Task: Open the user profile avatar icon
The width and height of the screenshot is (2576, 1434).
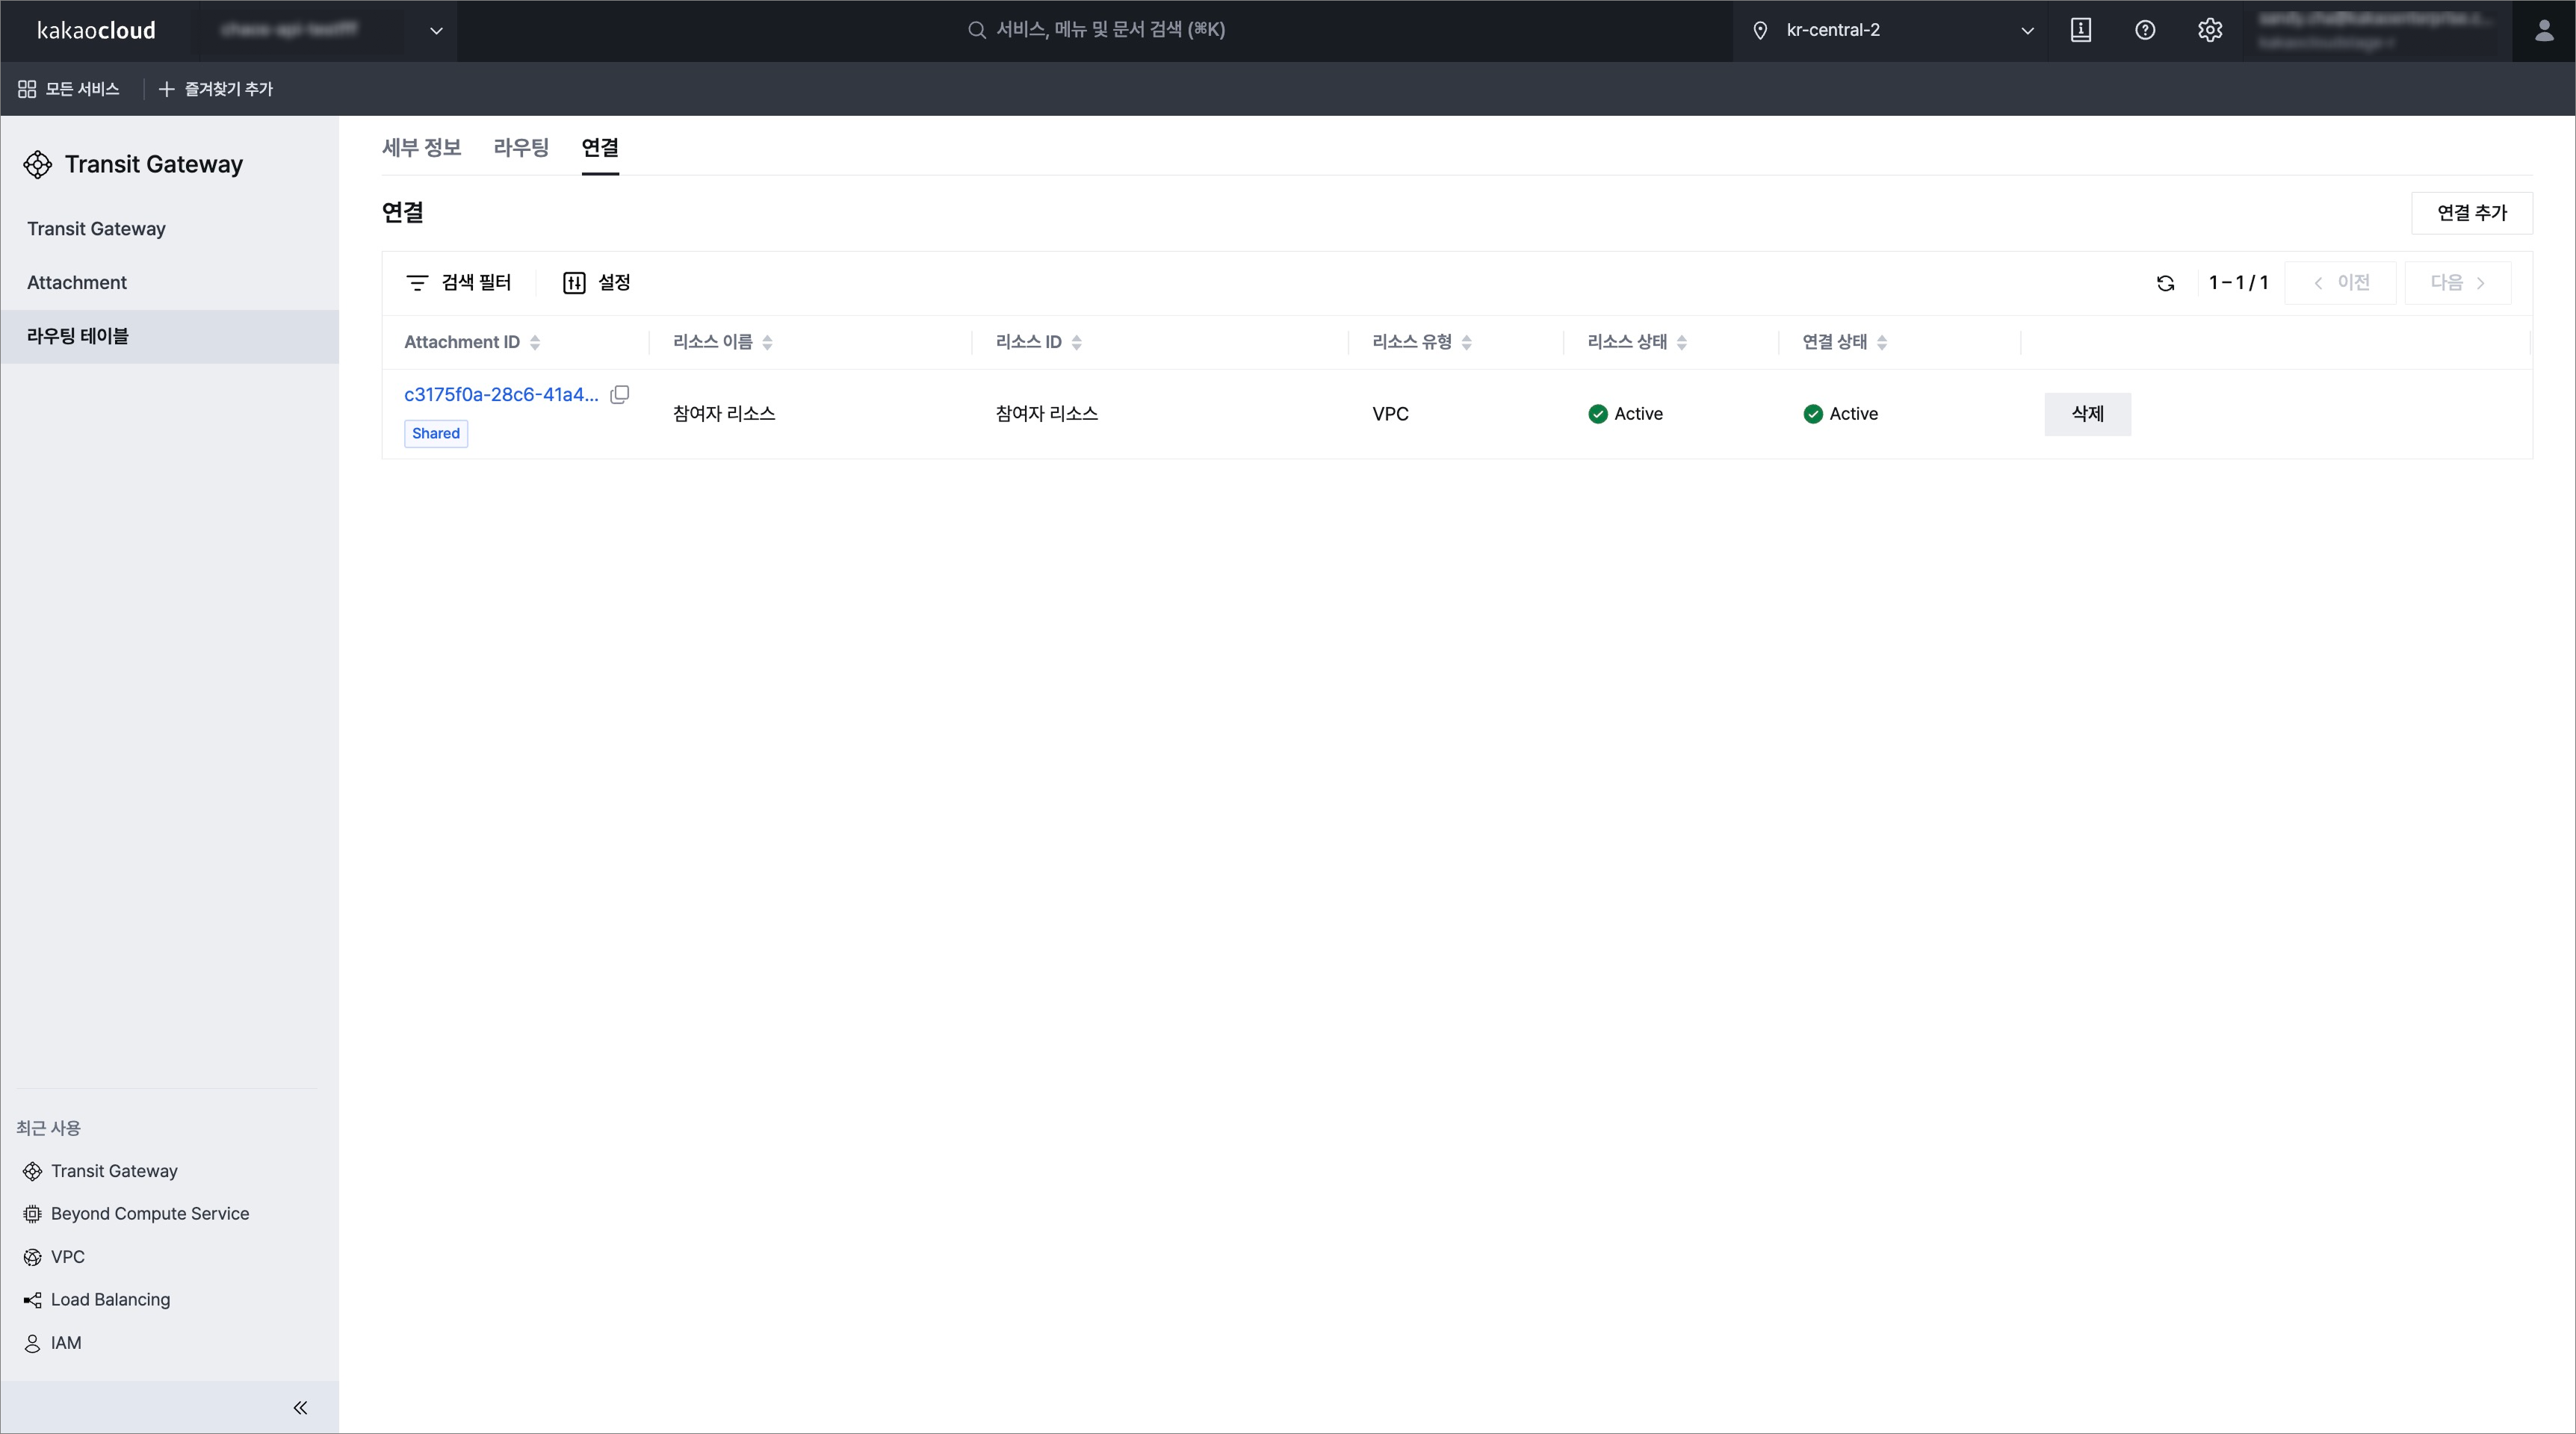Action: coord(2543,30)
